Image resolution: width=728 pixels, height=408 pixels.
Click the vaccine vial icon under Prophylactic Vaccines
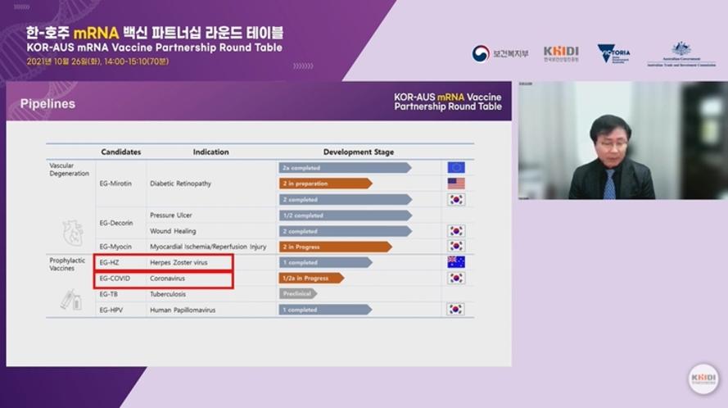click(70, 301)
